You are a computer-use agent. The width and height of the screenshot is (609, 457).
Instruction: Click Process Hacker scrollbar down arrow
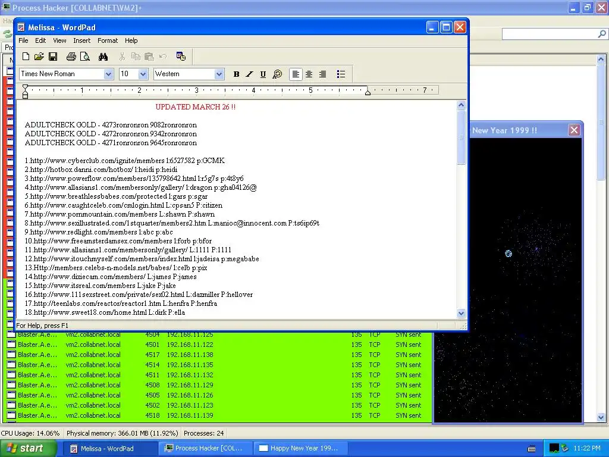[x=601, y=418]
